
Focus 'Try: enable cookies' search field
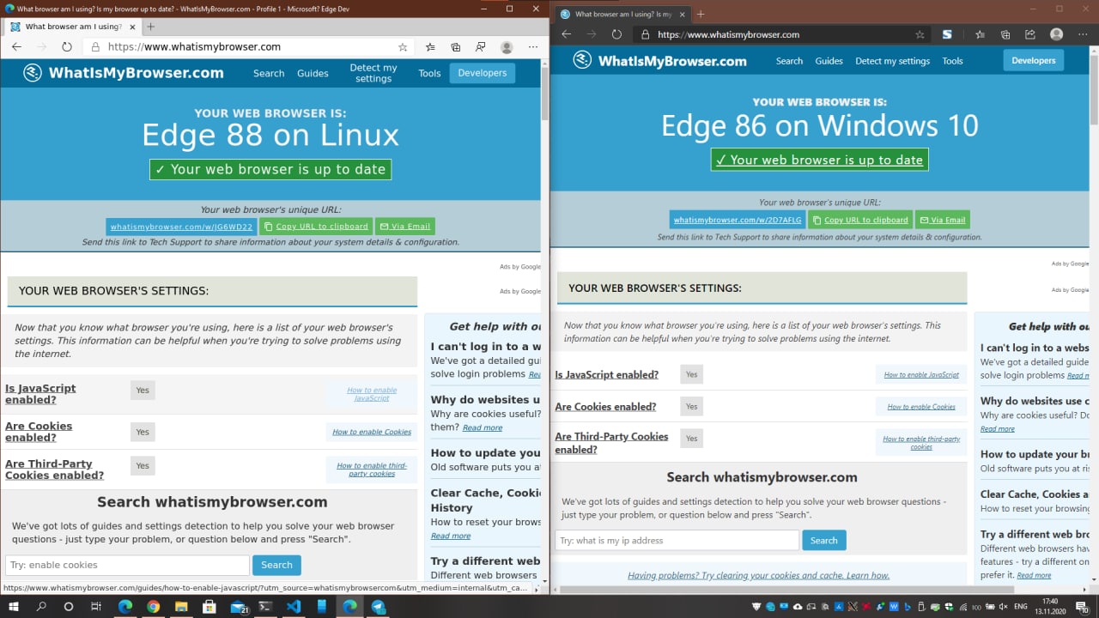127,565
